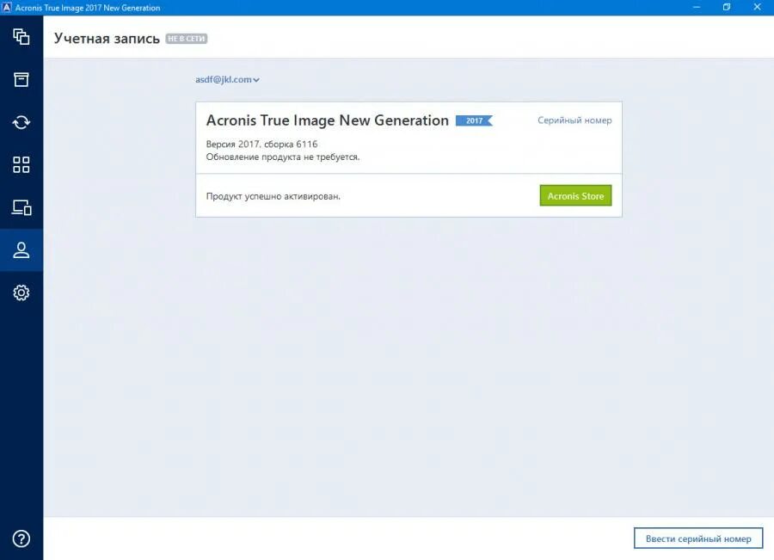Select the Sync section icon
774x560 pixels.
tap(21, 121)
